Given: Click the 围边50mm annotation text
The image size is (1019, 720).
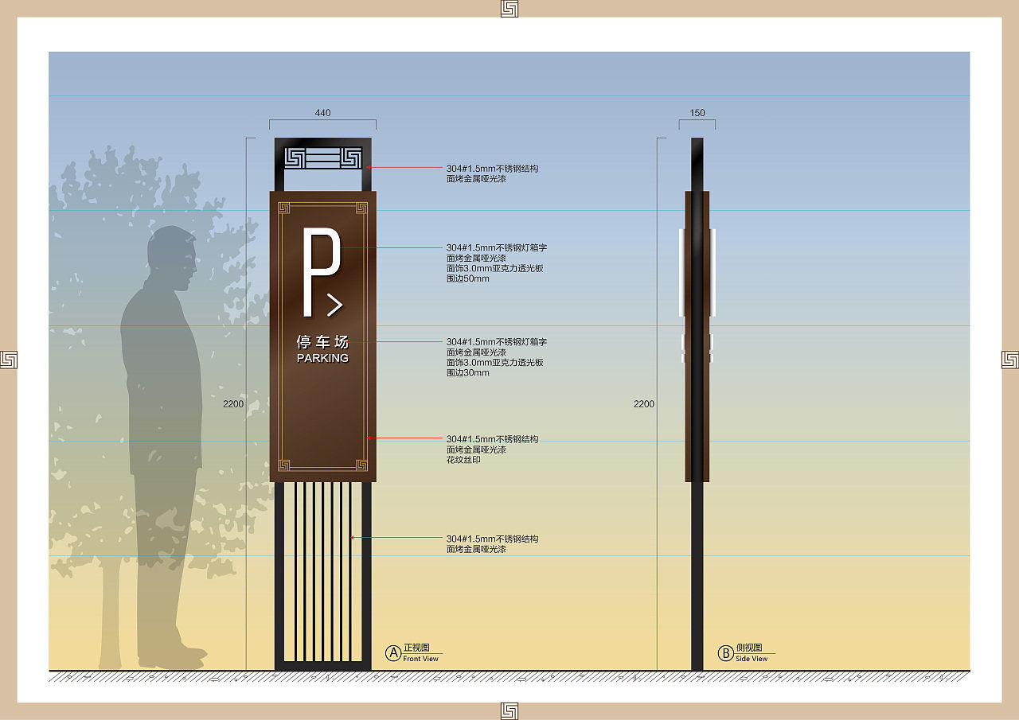Looking at the screenshot, I should (x=468, y=278).
